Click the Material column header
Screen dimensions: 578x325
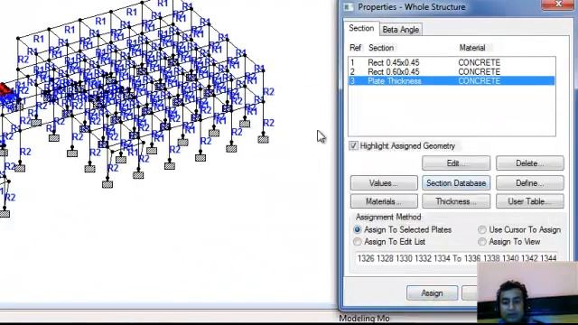(x=472, y=48)
